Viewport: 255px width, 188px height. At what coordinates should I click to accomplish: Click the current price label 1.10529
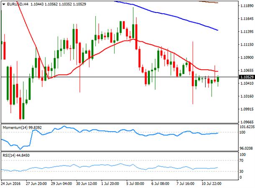247,77
